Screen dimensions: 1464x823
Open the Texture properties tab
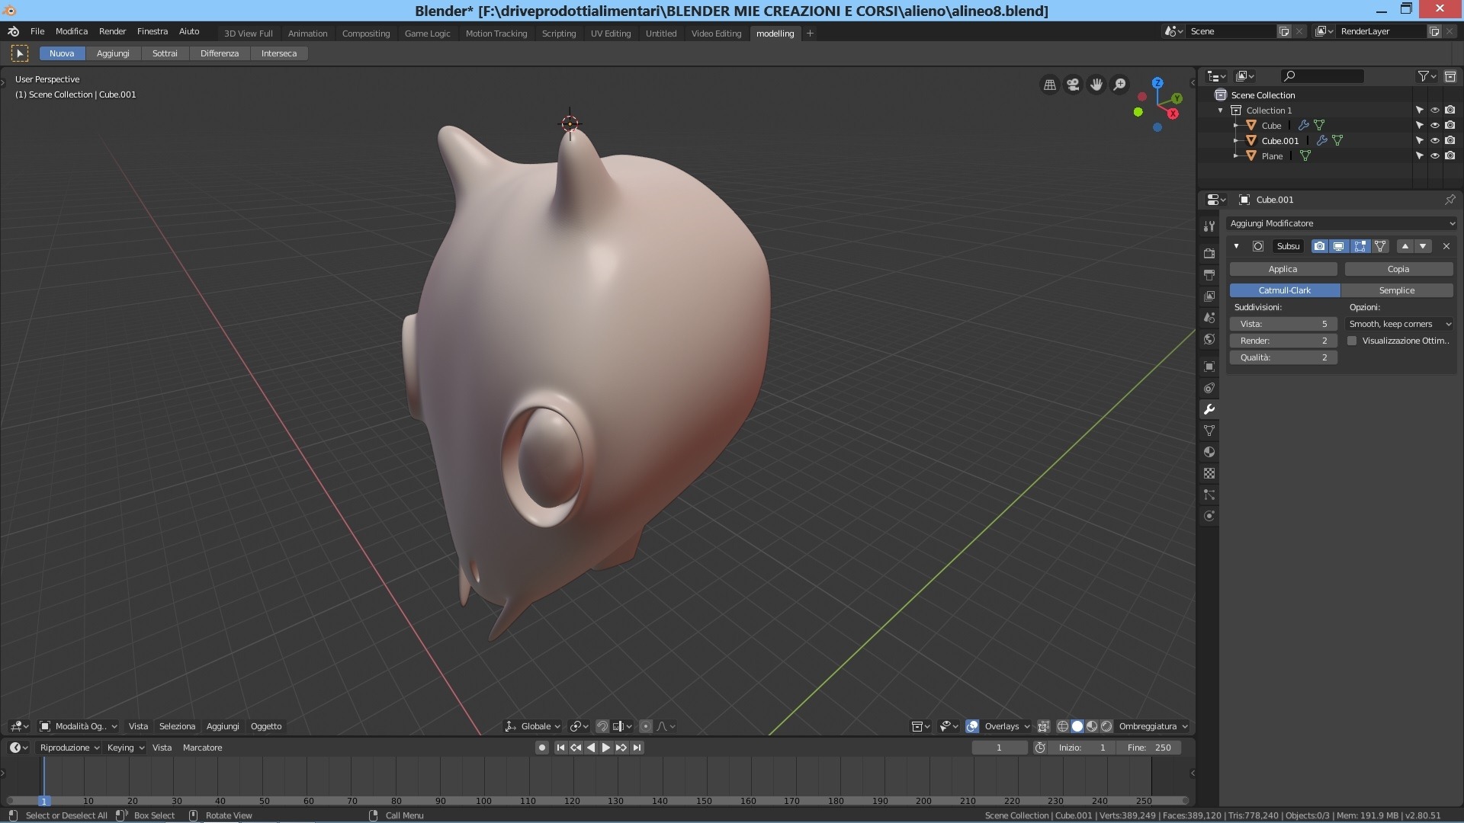coord(1209,473)
